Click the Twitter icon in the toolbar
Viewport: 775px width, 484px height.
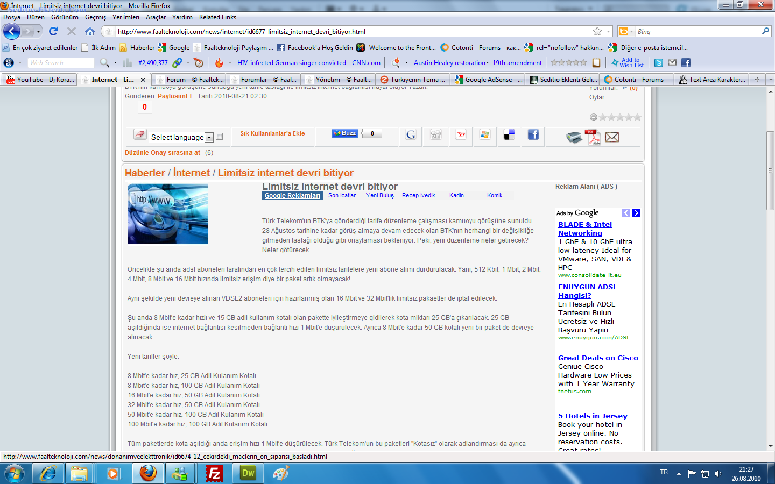tap(659, 63)
